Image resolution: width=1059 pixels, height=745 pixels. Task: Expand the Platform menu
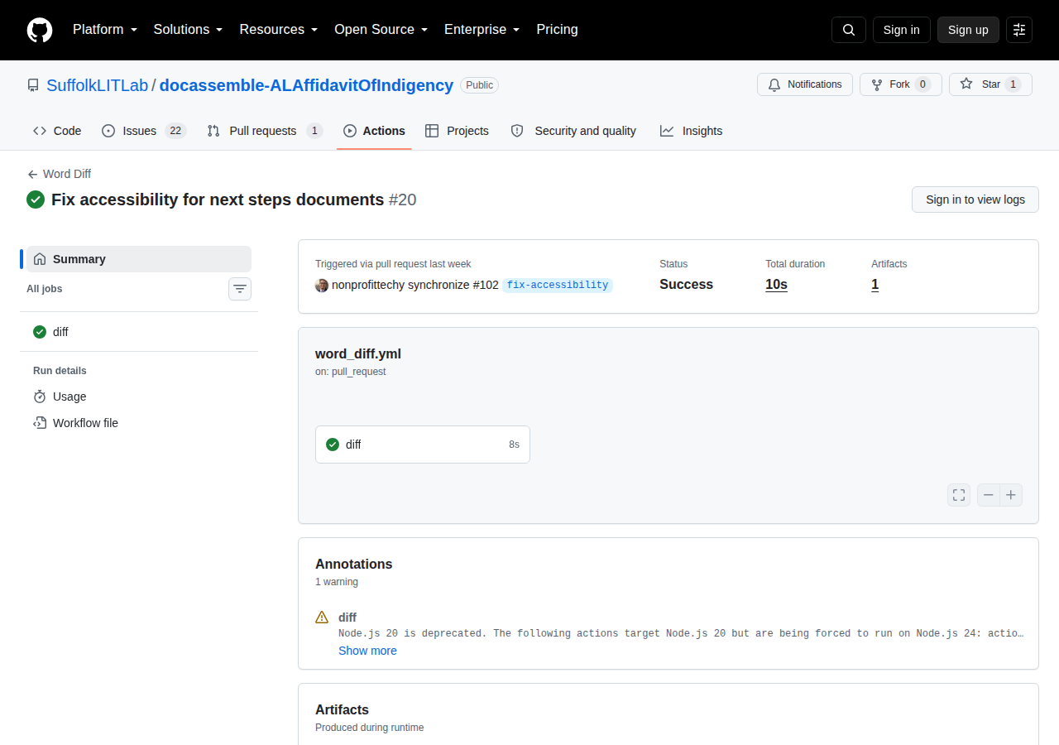[x=104, y=30]
